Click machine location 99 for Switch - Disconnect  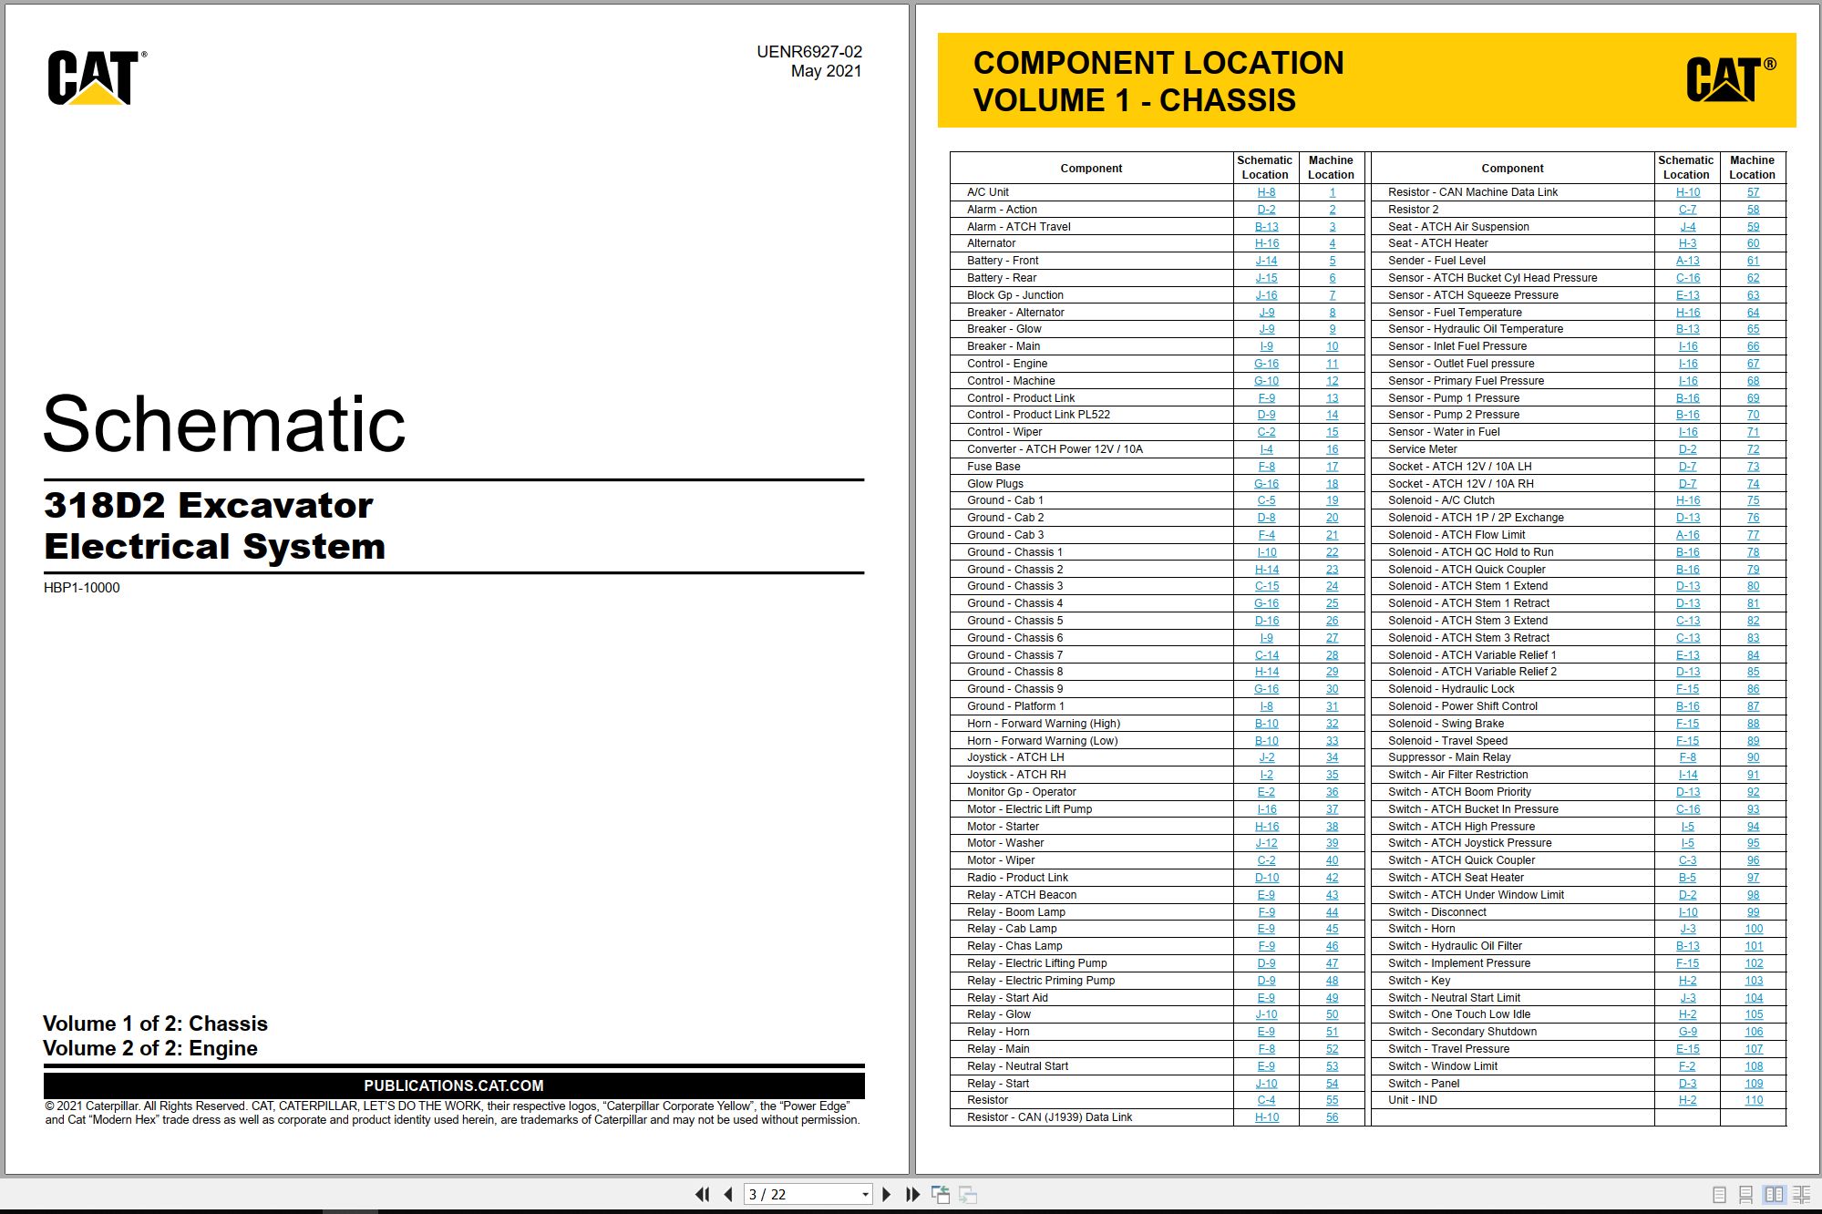pyautogui.click(x=1753, y=912)
